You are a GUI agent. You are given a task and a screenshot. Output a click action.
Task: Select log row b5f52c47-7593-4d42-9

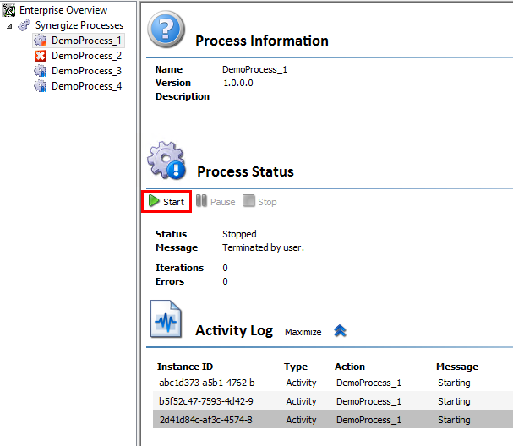click(x=333, y=401)
